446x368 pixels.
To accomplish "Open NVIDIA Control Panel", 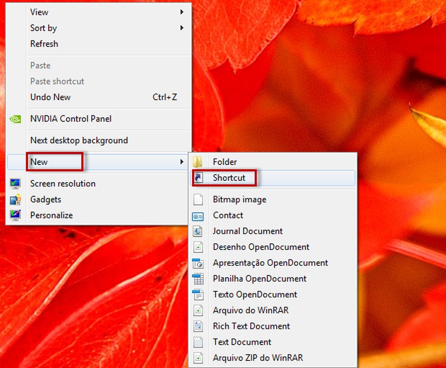I will 98,119.
